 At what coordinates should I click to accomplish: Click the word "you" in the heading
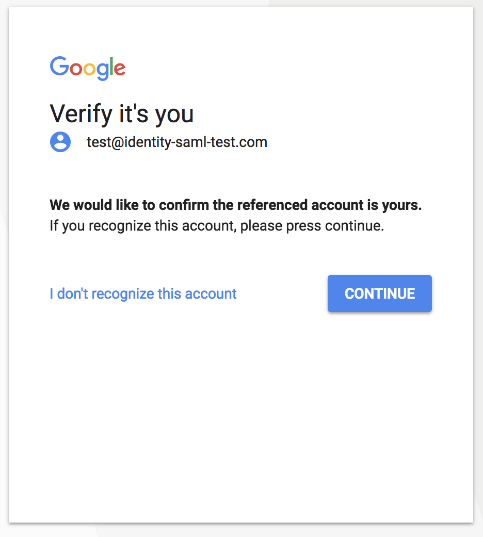(x=174, y=116)
